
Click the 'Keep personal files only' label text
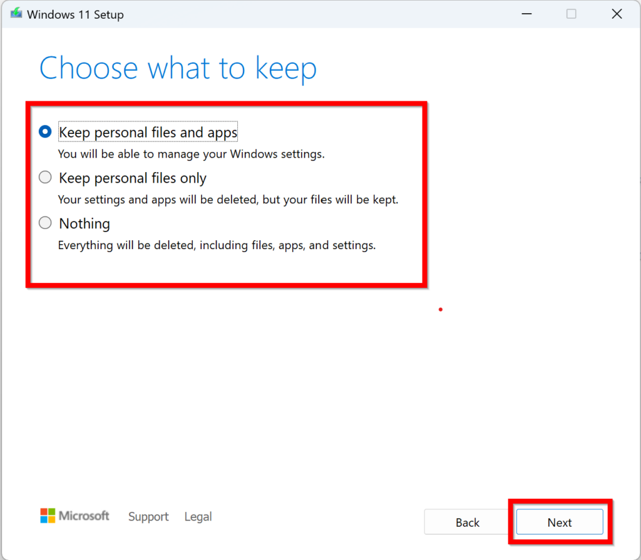133,178
